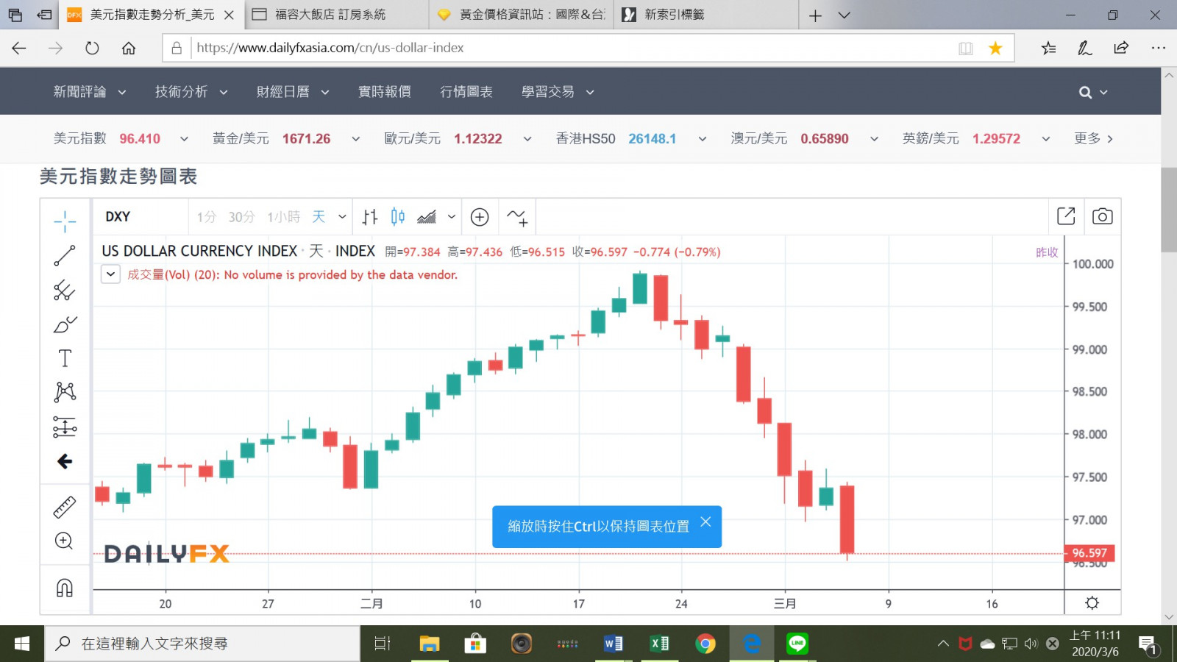This screenshot has width=1177, height=662.
Task: Select the bar chart style icon
Action: point(370,217)
